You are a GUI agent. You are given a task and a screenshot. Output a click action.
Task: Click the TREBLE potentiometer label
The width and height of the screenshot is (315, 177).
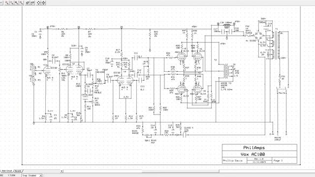tap(97, 93)
